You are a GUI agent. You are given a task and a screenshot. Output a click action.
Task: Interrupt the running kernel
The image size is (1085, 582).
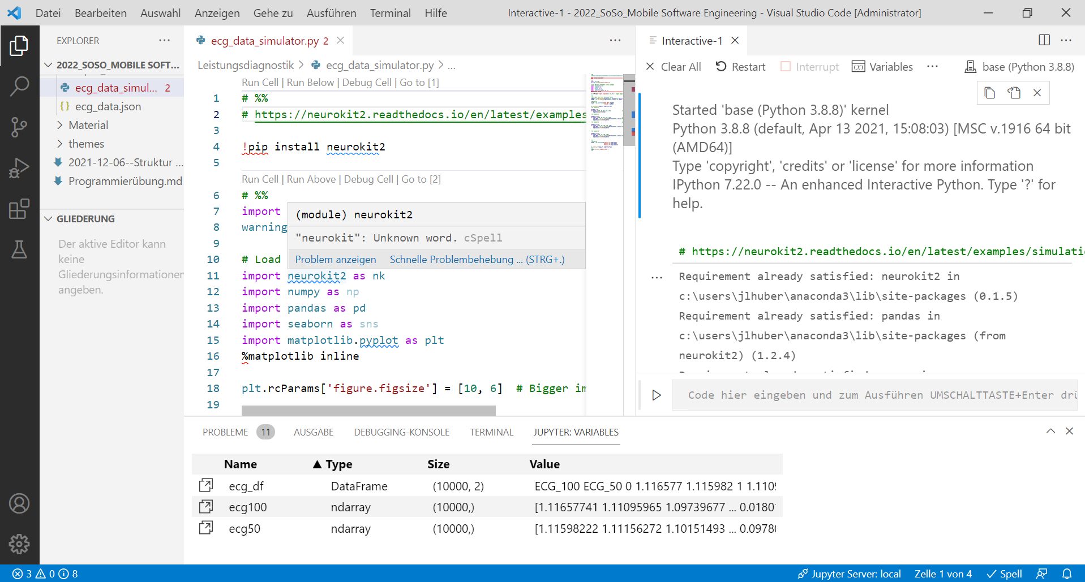[x=809, y=67]
